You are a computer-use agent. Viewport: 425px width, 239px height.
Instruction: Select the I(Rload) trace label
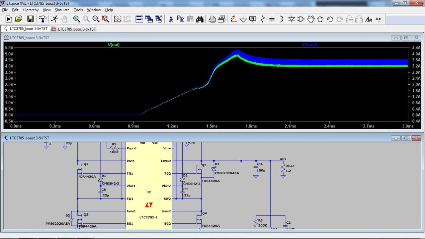click(x=309, y=44)
